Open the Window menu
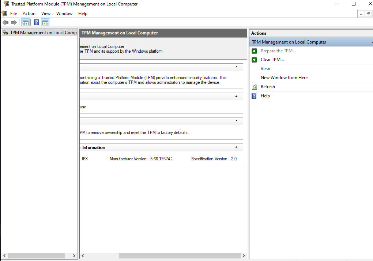373x261 pixels. 64,14
